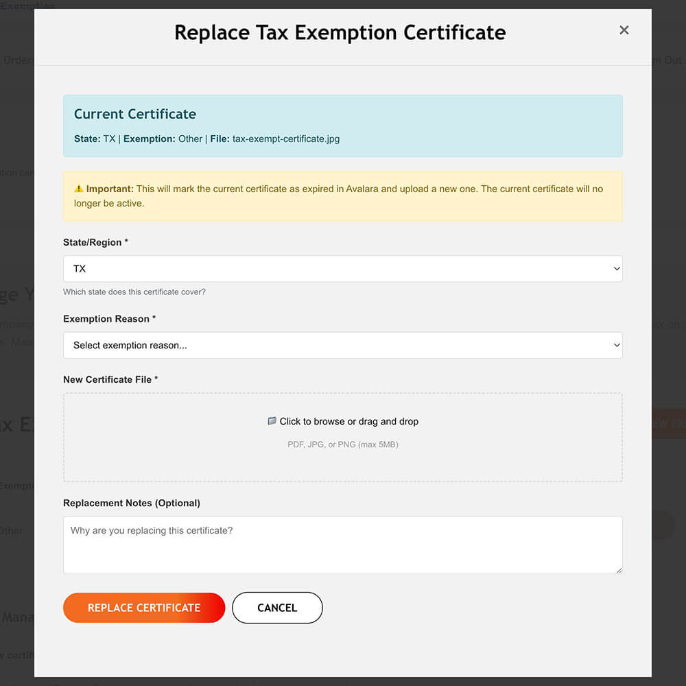Click 'Click to browse or drag and drop' text
686x686 pixels.
point(350,421)
